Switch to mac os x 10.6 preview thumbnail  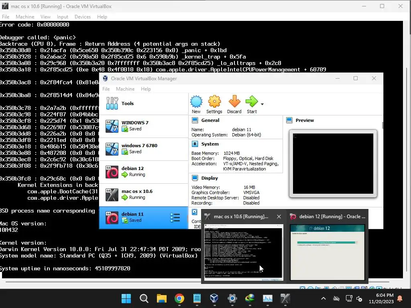(244, 252)
